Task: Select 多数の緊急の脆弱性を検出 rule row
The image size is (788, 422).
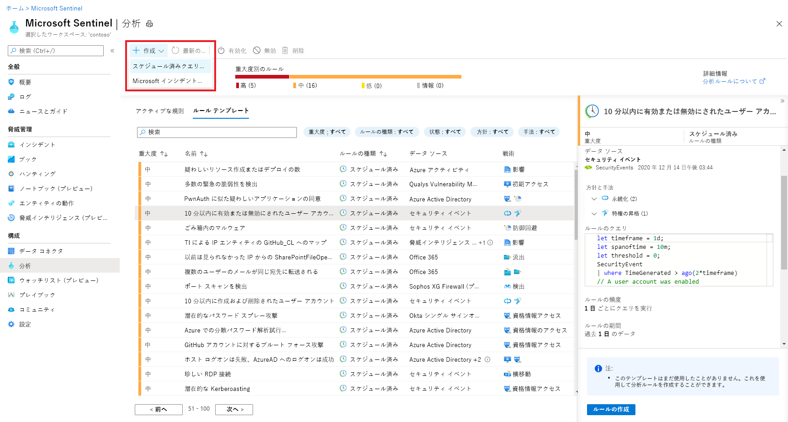Action: 354,184
